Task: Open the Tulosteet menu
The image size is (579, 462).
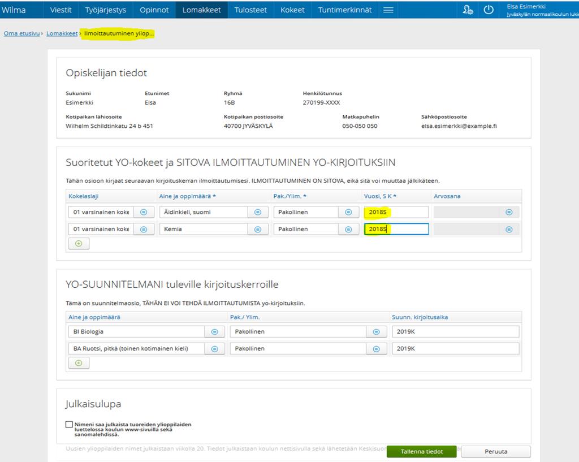Action: pos(250,10)
